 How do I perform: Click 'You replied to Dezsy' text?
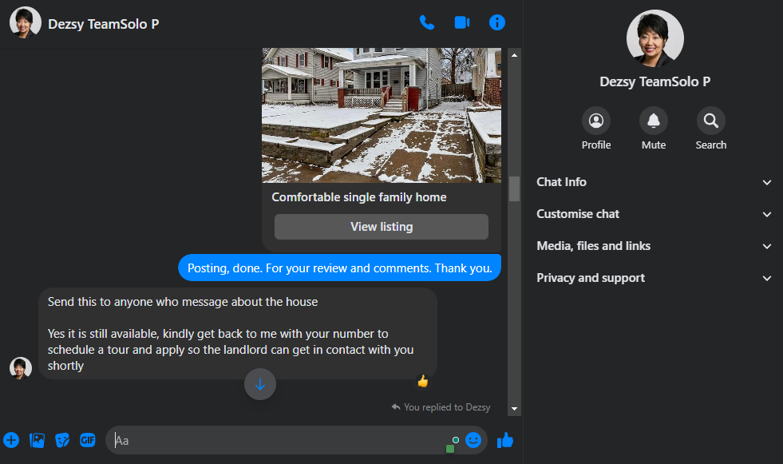447,407
